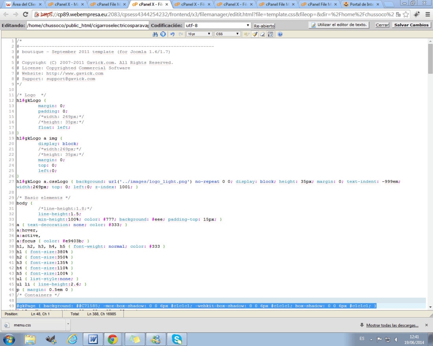Click the Codificación label

click(x=167, y=26)
